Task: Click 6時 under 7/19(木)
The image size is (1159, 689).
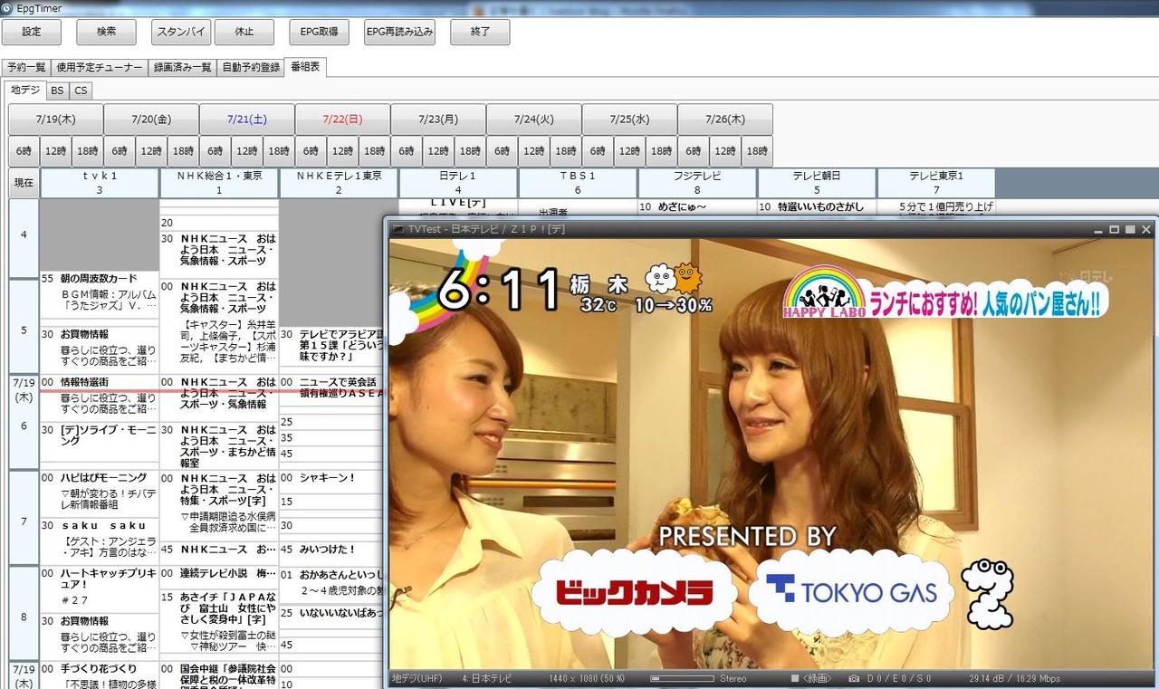Action: (24, 151)
